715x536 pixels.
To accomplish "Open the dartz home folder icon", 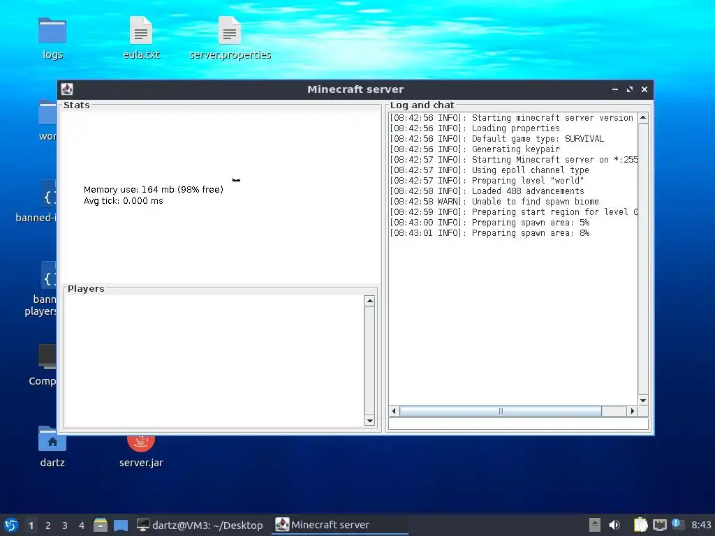I will [x=52, y=440].
